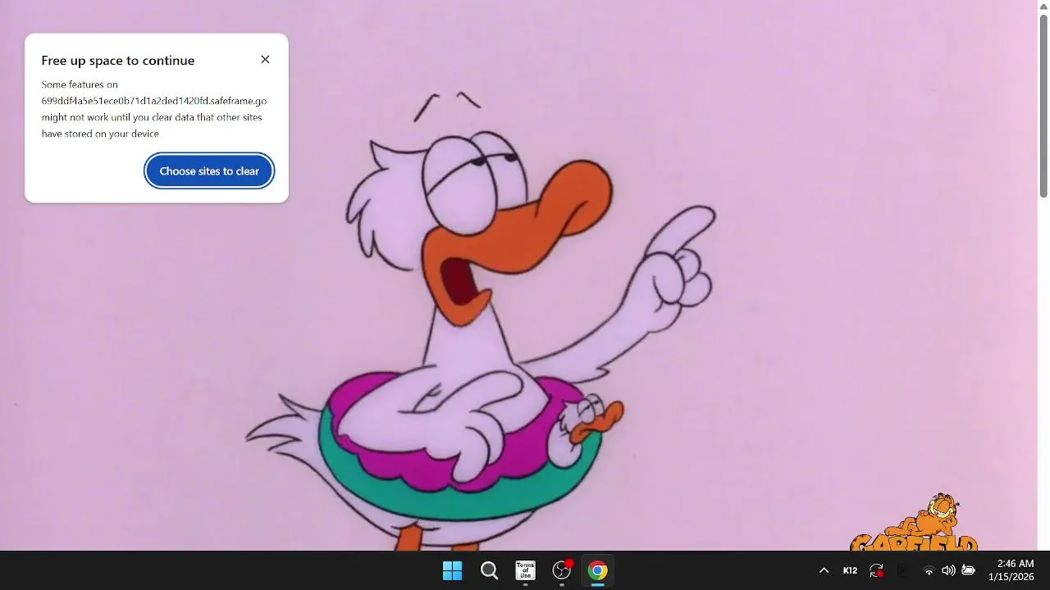Click the scrollbar up arrow

coord(1043,6)
